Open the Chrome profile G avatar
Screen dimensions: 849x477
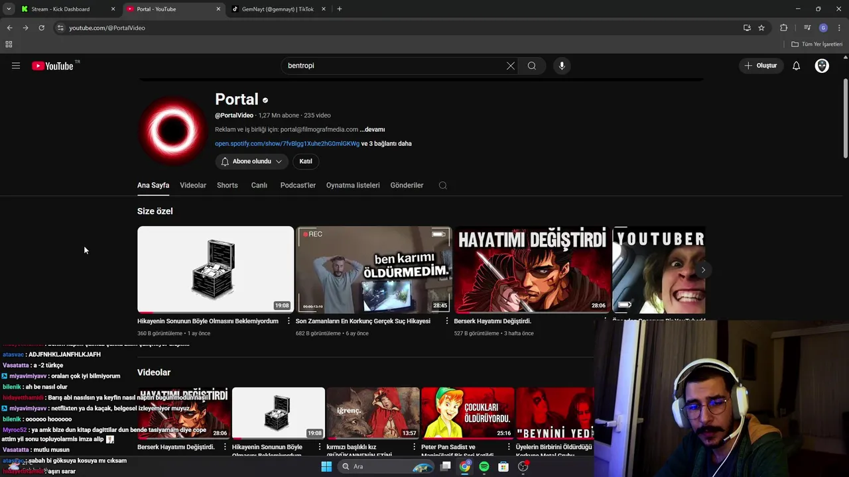point(823,28)
